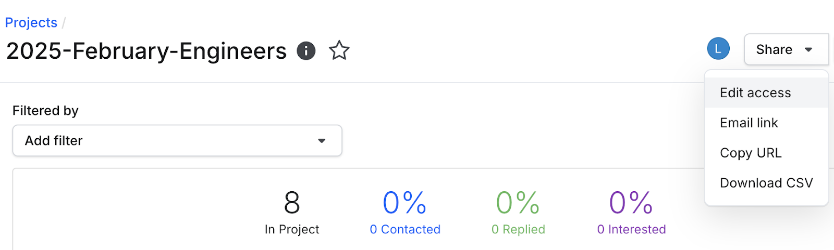Open the L user avatar
The height and width of the screenshot is (250, 834).
718,49
